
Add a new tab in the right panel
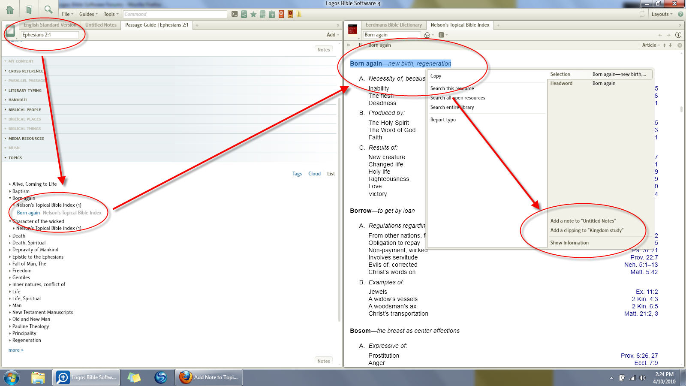[x=498, y=25]
